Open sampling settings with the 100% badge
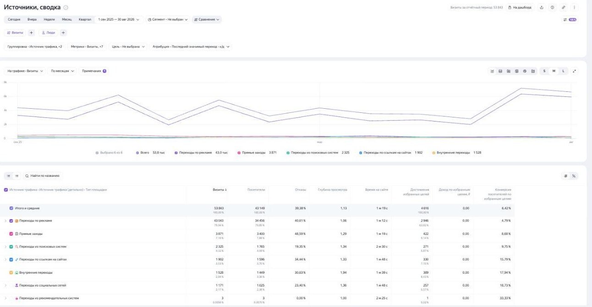 click(x=570, y=20)
